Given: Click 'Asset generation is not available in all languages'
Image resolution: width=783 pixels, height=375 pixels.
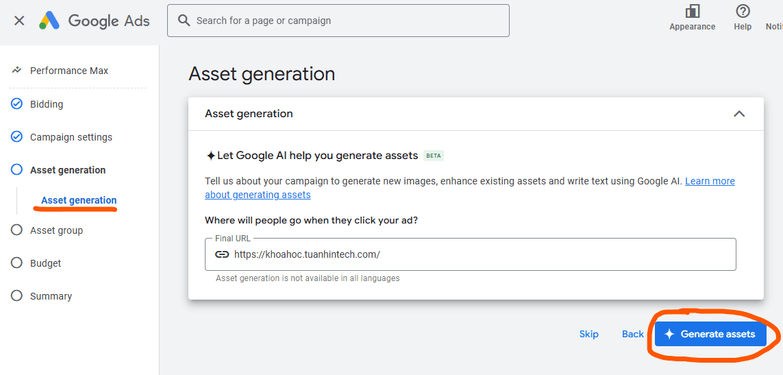Looking at the screenshot, I should pos(308,278).
